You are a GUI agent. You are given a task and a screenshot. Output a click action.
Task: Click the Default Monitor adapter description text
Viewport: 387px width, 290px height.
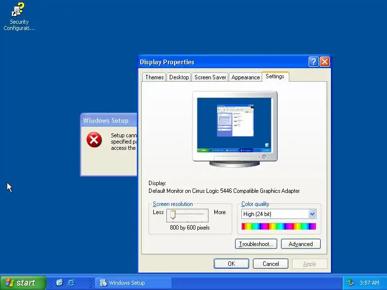coord(224,191)
